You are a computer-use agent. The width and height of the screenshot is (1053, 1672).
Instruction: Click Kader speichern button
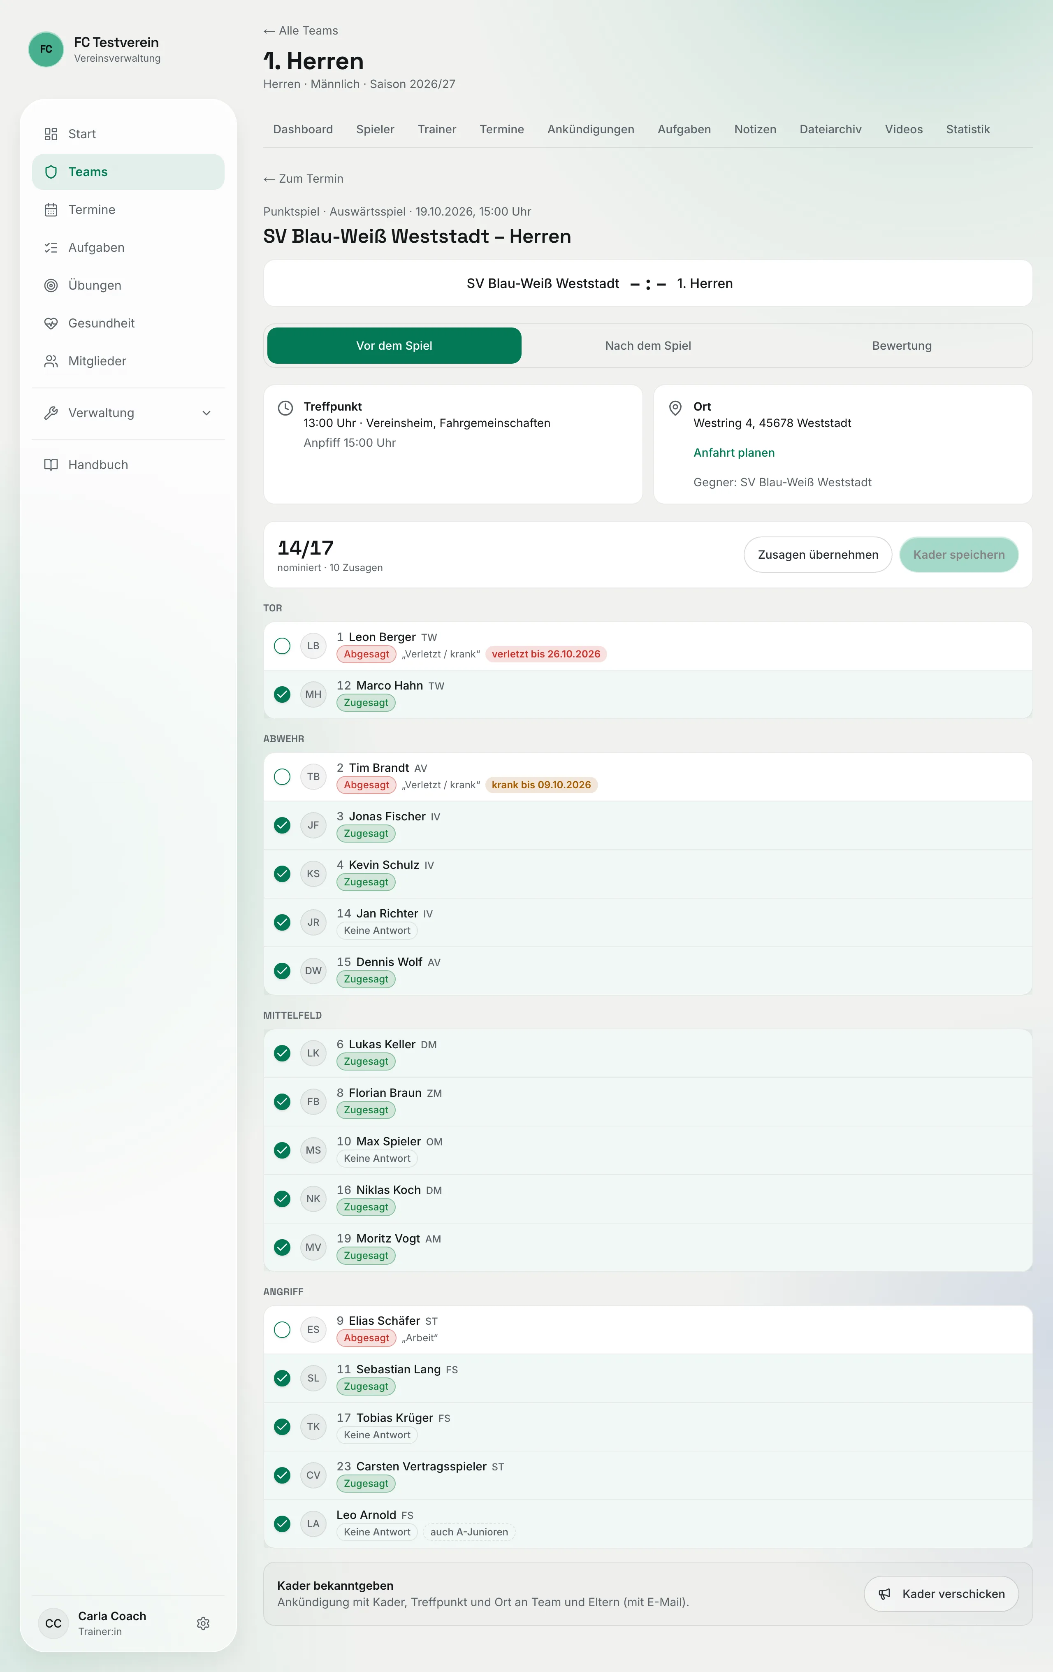958,555
